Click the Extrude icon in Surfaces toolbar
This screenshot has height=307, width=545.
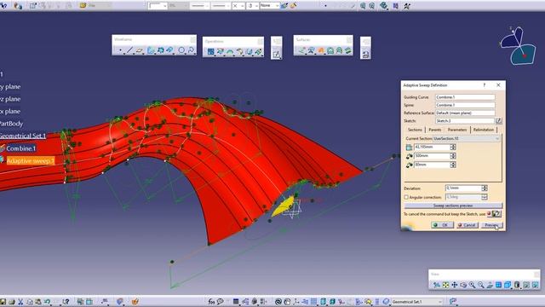301,51
